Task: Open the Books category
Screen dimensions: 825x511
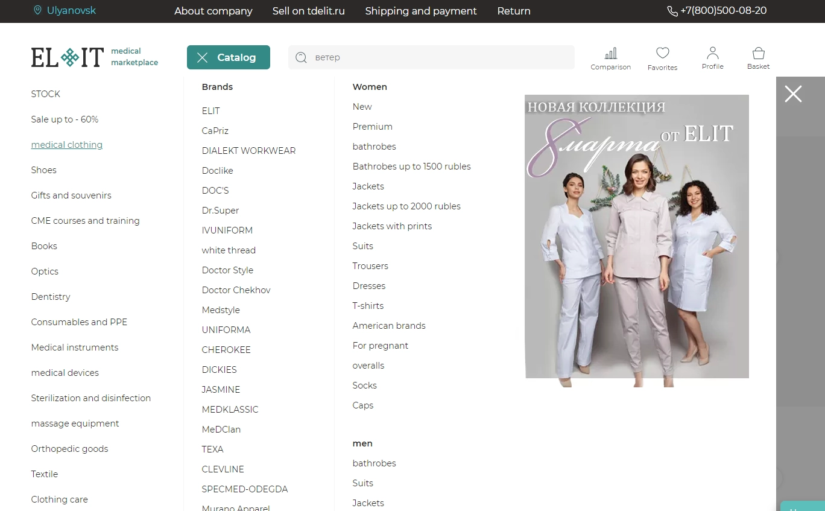Action: pos(44,246)
